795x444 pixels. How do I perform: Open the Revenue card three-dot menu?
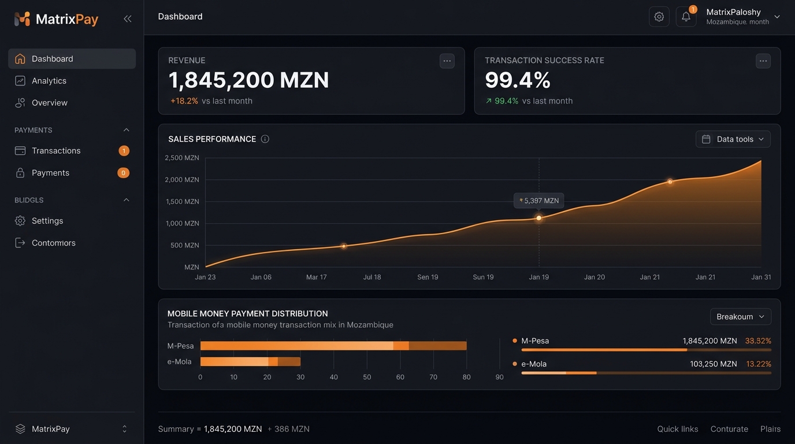[x=447, y=61]
